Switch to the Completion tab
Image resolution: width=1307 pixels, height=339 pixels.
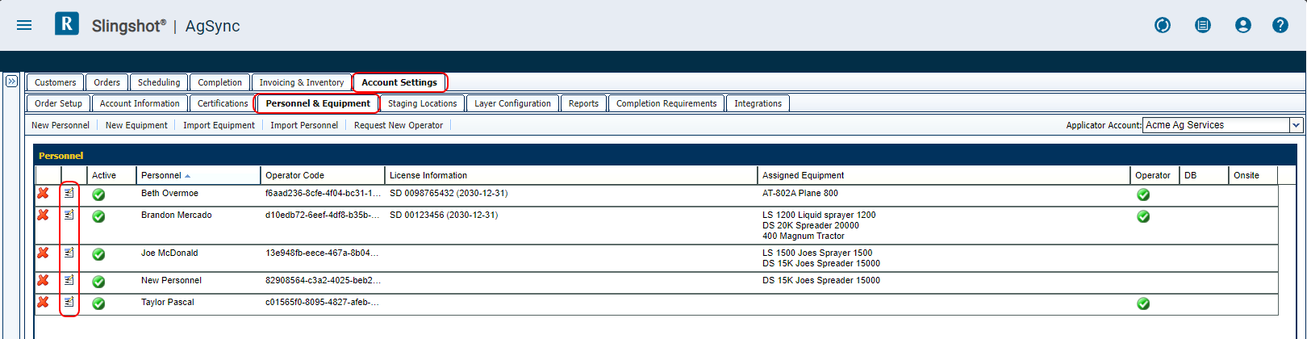click(219, 82)
